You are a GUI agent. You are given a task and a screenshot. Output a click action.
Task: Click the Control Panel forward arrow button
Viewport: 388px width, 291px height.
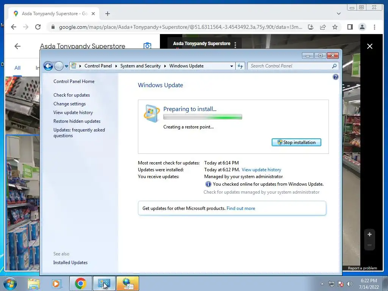pyautogui.click(x=59, y=66)
